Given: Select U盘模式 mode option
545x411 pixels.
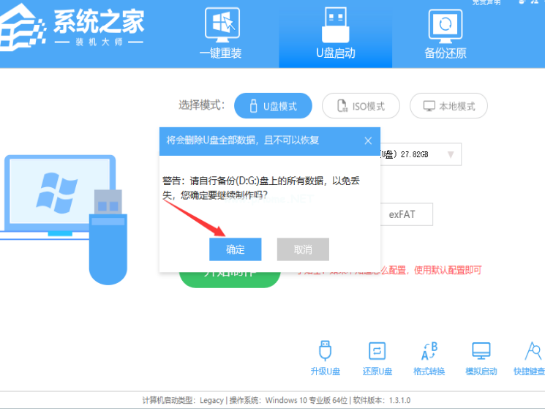Looking at the screenshot, I should [273, 106].
